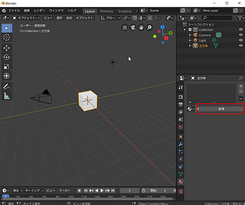Image resolution: width=245 pixels, height=205 pixels.
Task: Click the pan view hand icon
Action: pyautogui.click(x=141, y=27)
